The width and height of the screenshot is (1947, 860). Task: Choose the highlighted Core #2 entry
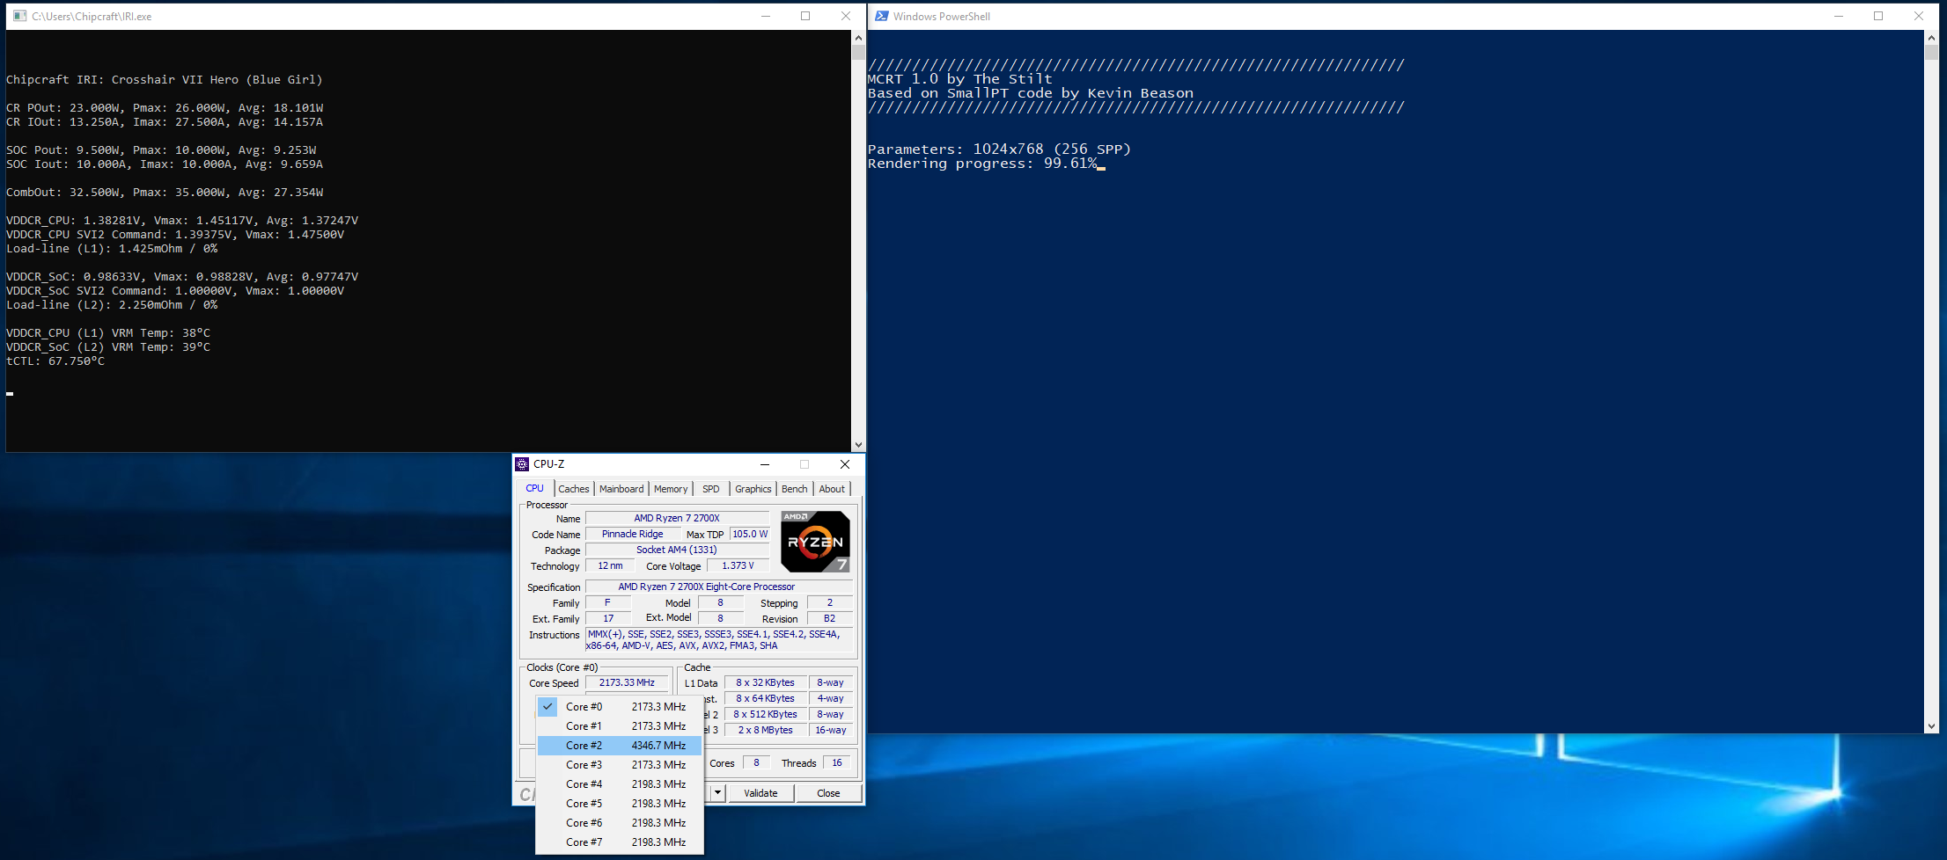point(620,746)
